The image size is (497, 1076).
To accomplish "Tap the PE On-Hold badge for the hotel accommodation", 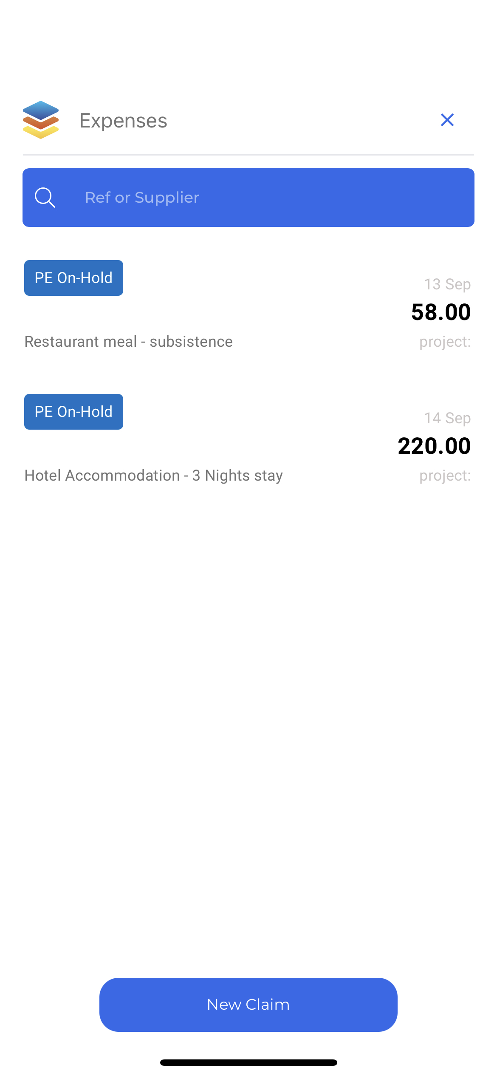I will coord(73,412).
